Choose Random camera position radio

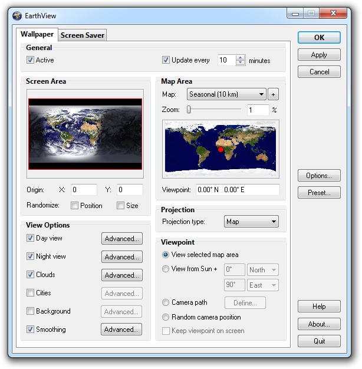(x=166, y=317)
